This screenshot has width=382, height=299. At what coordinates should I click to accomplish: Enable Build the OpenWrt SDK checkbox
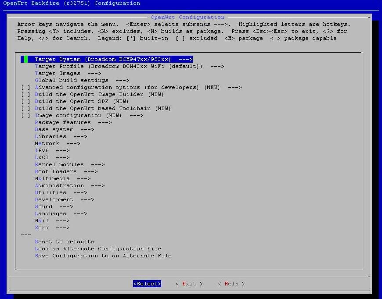pos(25,102)
